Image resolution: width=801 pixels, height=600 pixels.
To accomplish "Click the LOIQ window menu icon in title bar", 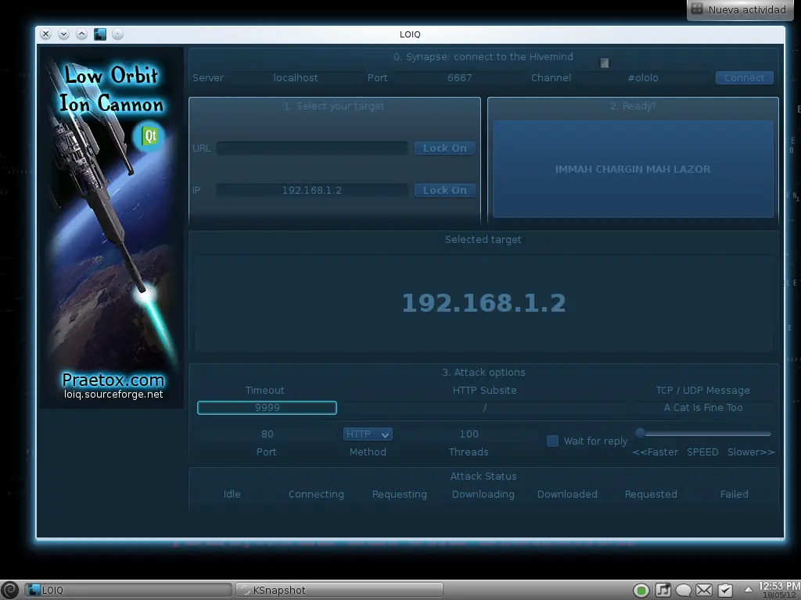I will (100, 34).
